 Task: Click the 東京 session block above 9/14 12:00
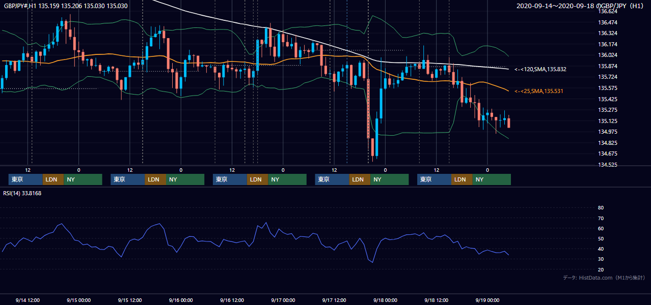click(x=25, y=179)
